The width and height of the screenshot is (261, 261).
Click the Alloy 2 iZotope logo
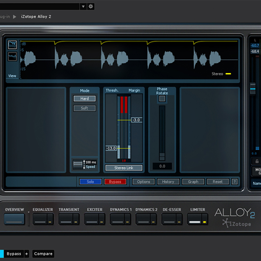coord(235,217)
